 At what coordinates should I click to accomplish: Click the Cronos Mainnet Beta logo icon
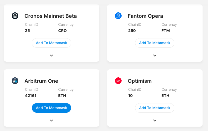click(15, 16)
